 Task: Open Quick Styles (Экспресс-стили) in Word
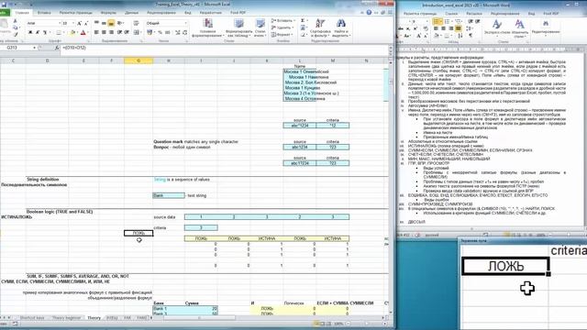point(497,27)
